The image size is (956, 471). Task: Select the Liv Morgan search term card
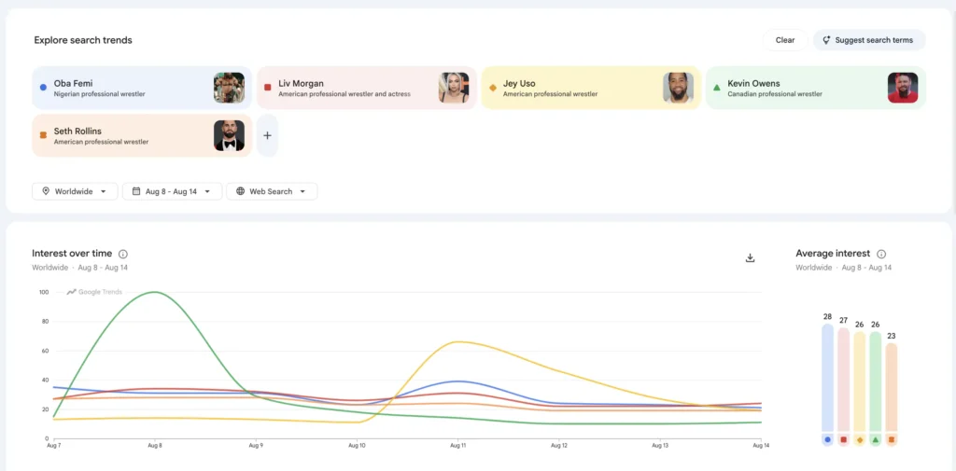point(366,88)
